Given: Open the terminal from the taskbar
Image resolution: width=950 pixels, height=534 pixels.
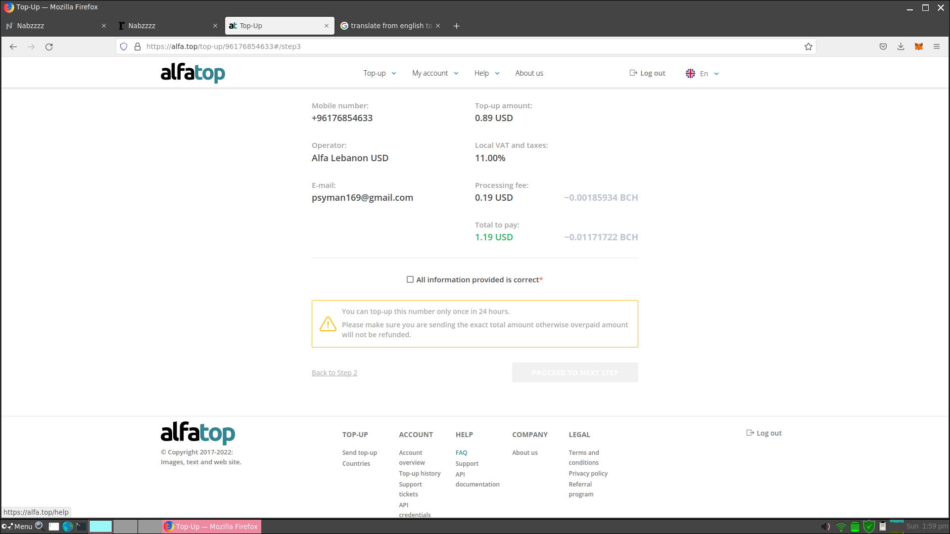Looking at the screenshot, I should (82, 526).
